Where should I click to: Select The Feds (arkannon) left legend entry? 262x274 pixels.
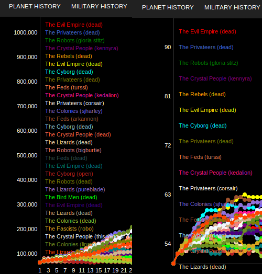click(72, 119)
